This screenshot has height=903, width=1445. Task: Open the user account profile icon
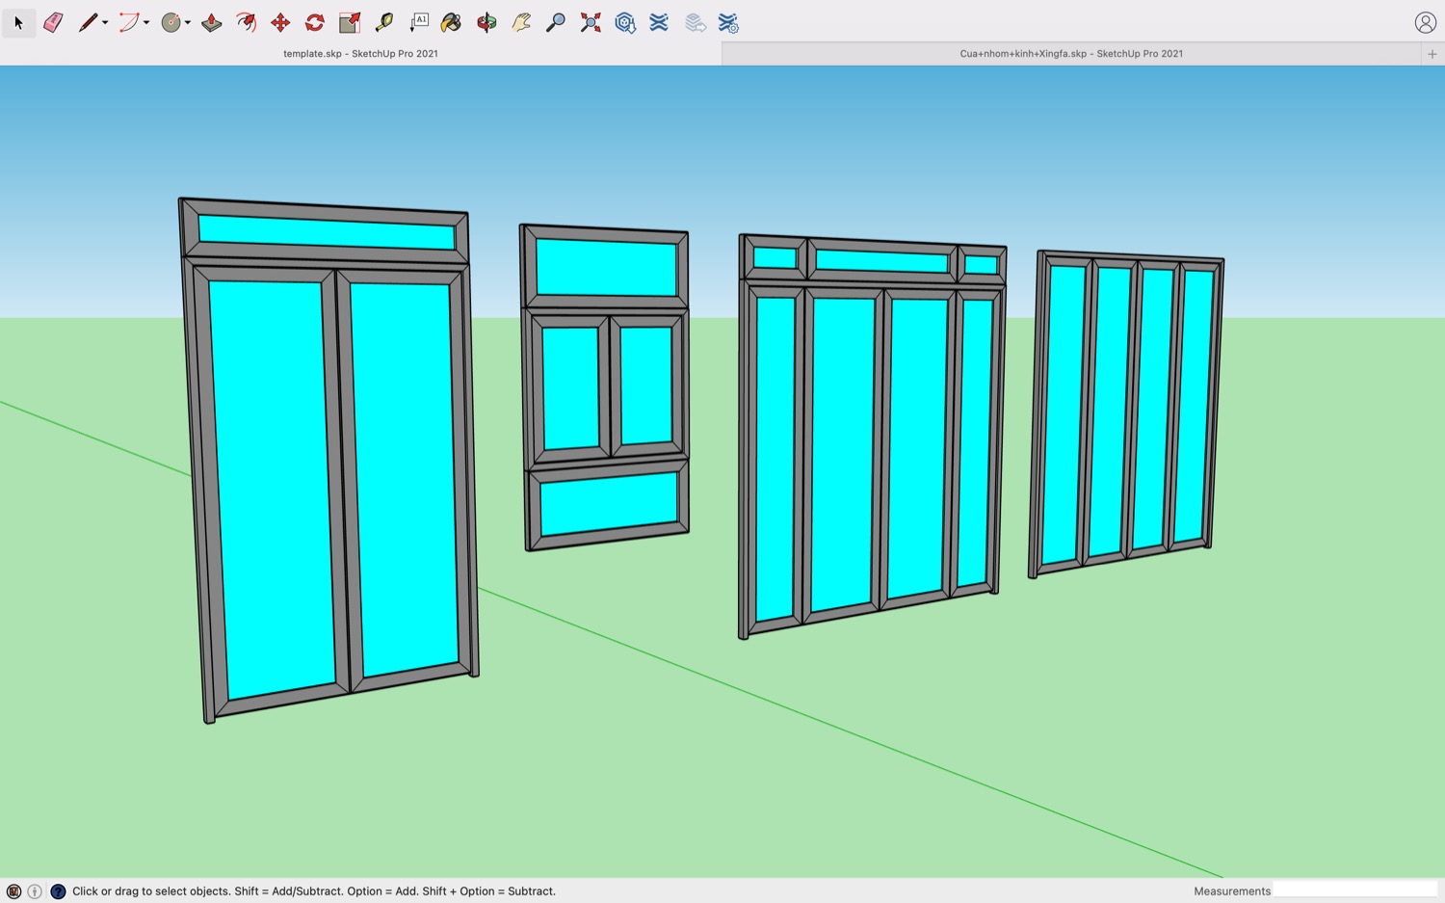[x=1426, y=22]
